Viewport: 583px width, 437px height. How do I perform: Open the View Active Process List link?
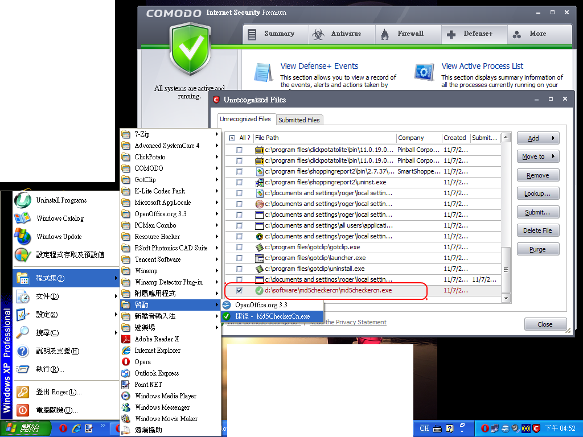(x=482, y=66)
